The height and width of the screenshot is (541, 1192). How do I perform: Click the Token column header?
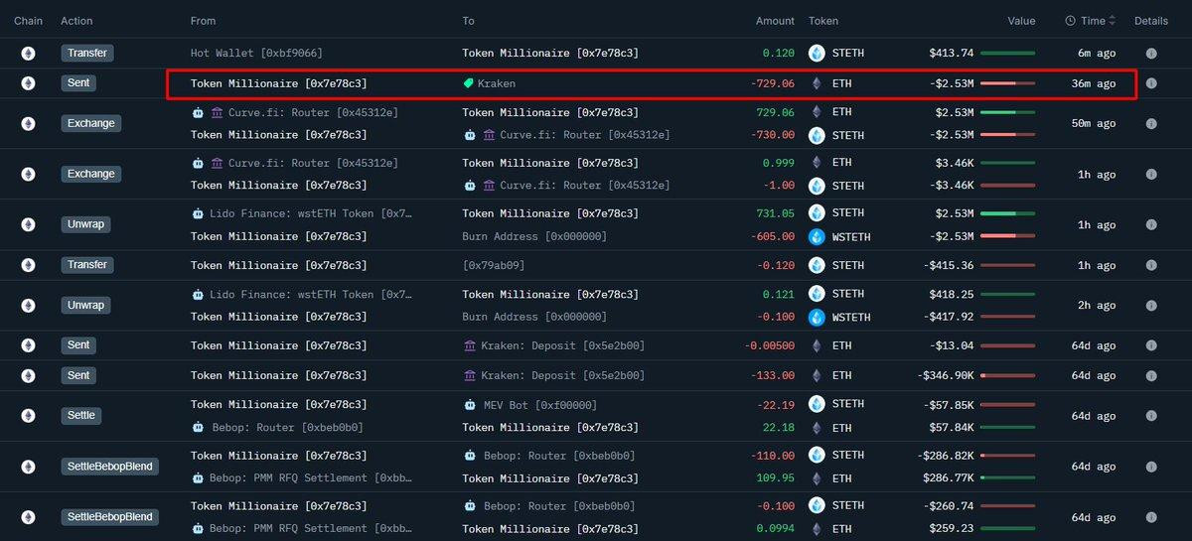point(823,21)
